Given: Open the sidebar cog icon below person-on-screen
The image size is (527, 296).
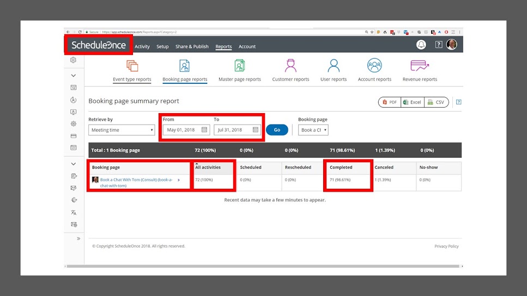Looking at the screenshot, I should pos(73,124).
